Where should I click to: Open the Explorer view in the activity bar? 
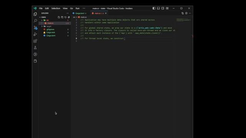[35, 14]
